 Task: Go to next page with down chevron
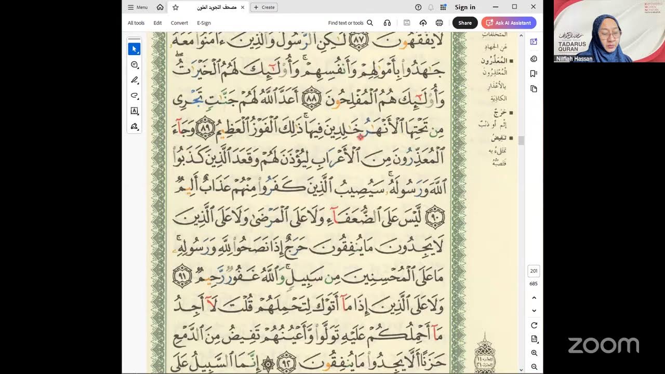534,311
